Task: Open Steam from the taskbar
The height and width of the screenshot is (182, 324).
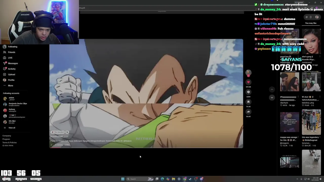Action: pos(190,179)
